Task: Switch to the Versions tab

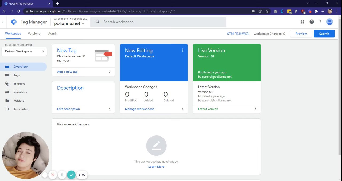Action: (34, 34)
